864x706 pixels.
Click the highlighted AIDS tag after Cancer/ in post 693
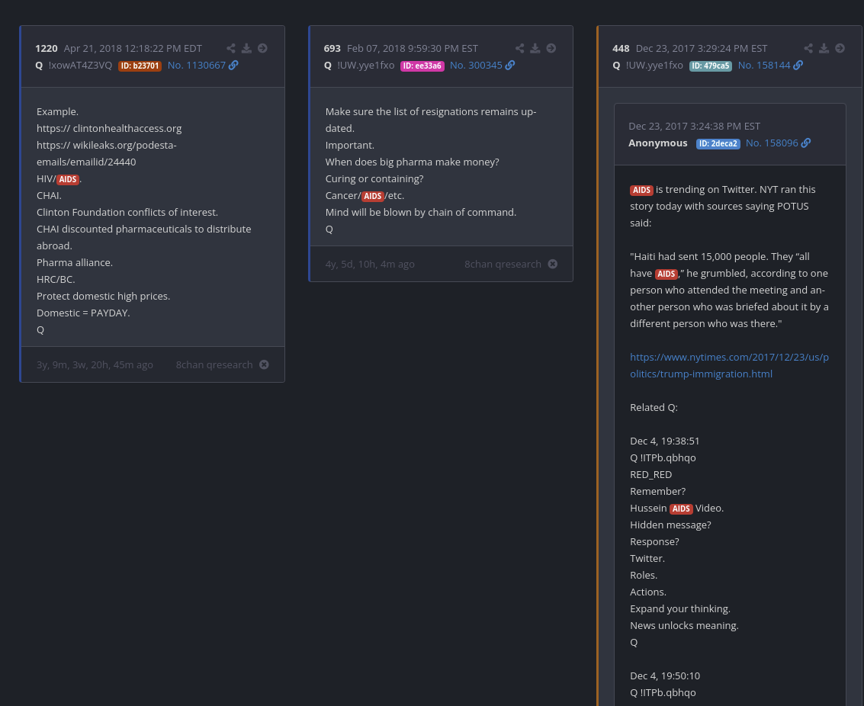point(372,196)
